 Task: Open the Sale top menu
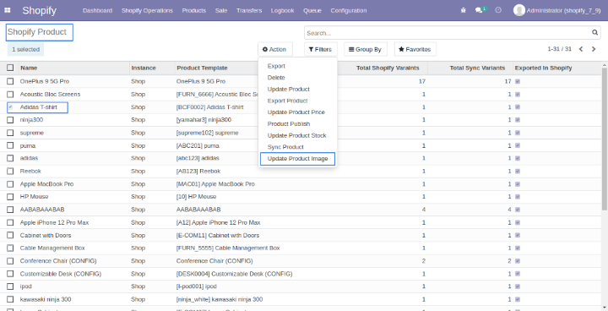(x=221, y=10)
